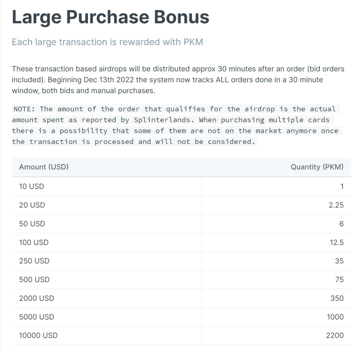Select the 2000 USD table cell
The image size is (357, 352).
click(x=107, y=298)
